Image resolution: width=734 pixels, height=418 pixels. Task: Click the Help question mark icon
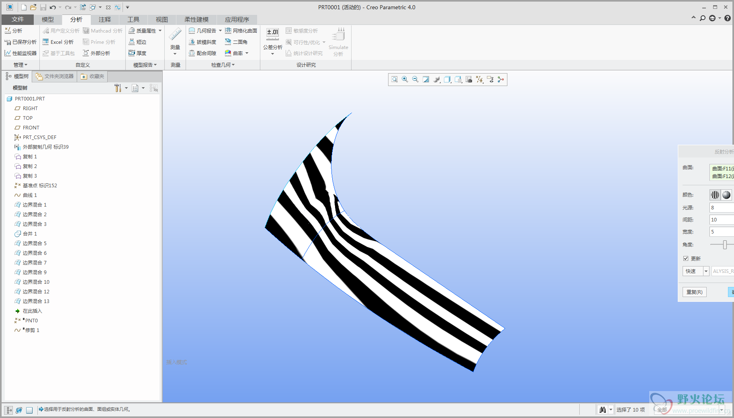(728, 18)
